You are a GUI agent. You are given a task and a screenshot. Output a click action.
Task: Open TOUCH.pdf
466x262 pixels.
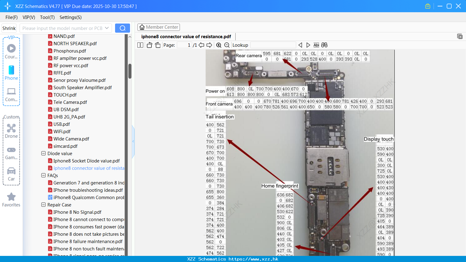[65, 95]
